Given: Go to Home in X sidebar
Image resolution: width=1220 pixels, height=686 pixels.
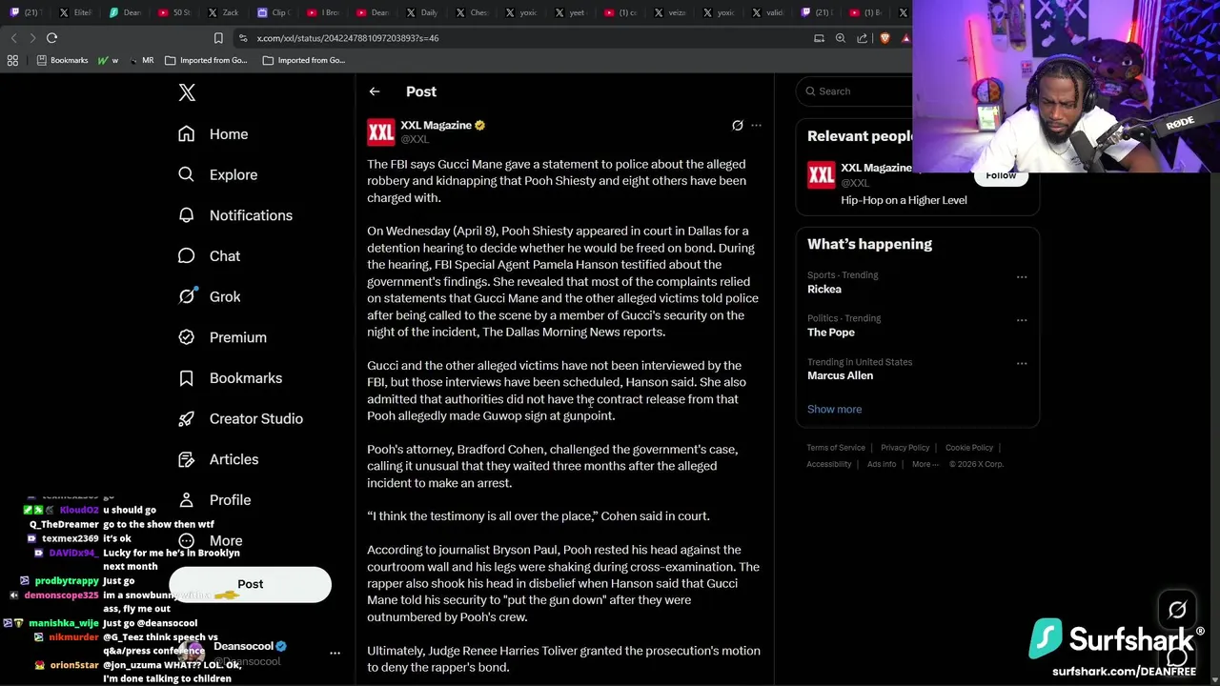Looking at the screenshot, I should [x=213, y=134].
